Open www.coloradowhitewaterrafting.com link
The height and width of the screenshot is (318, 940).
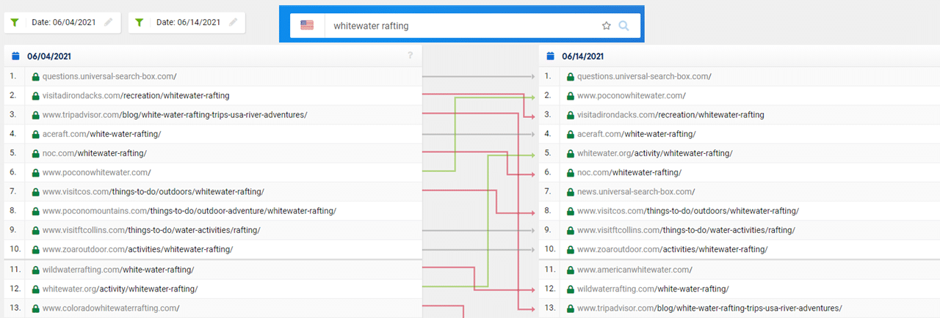[x=110, y=308]
